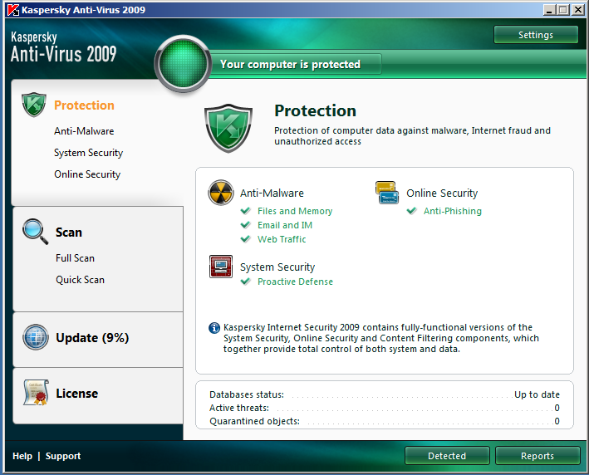The image size is (589, 475).
Task: Minimize the Kaspersky window
Action: pos(550,10)
